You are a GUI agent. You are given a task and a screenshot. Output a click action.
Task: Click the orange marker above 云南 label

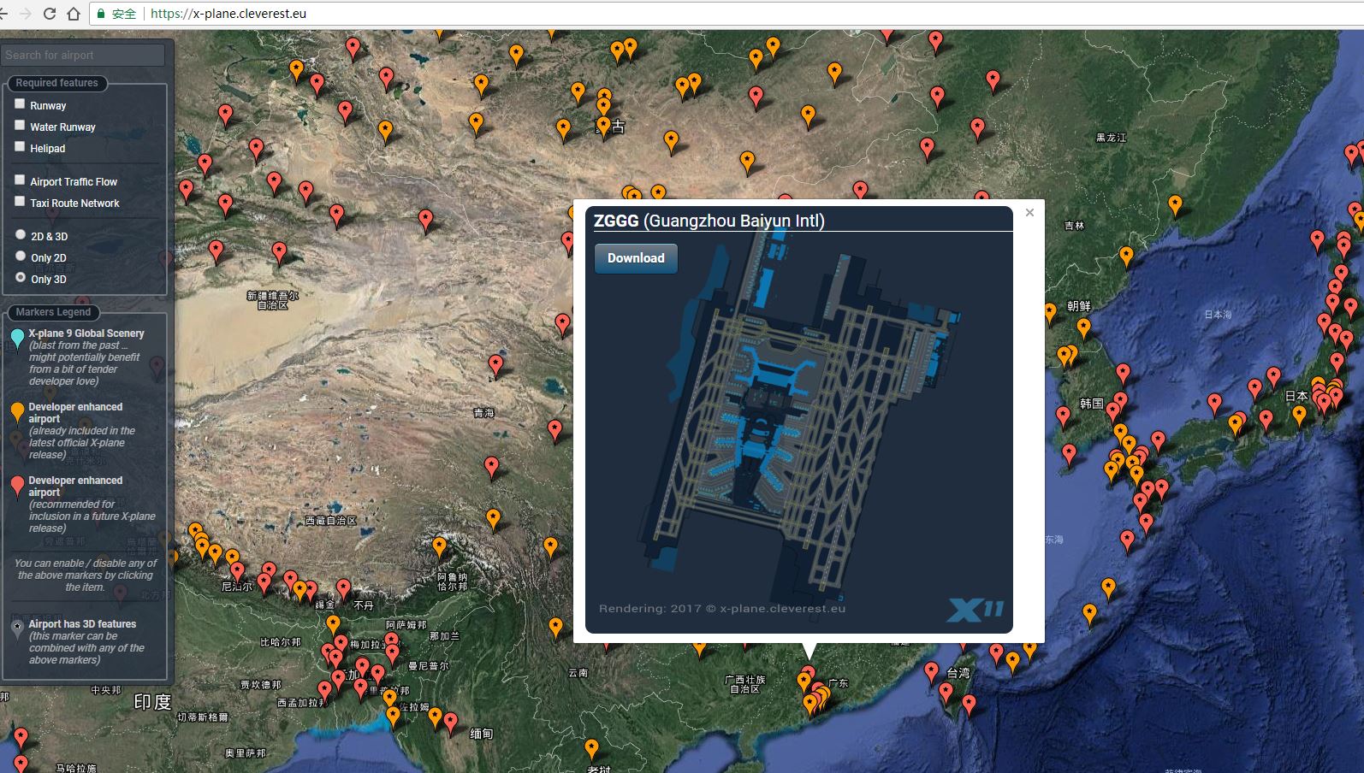(x=556, y=628)
